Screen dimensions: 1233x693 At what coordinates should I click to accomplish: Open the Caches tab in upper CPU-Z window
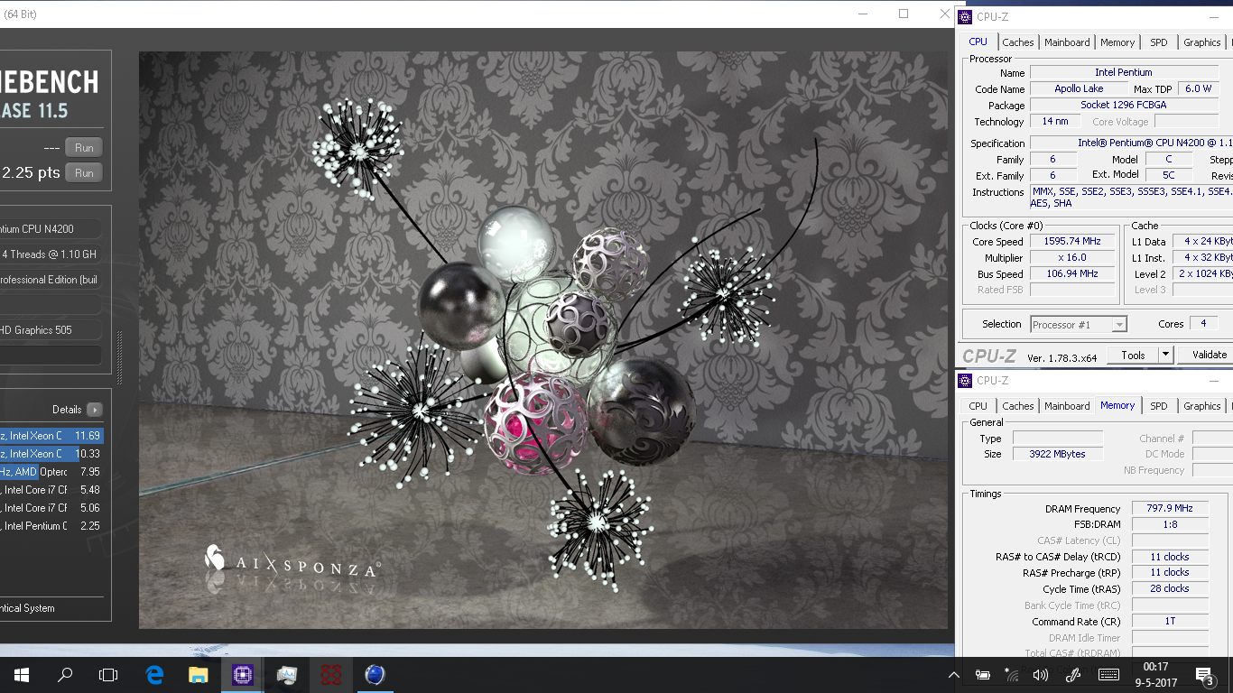click(1018, 42)
